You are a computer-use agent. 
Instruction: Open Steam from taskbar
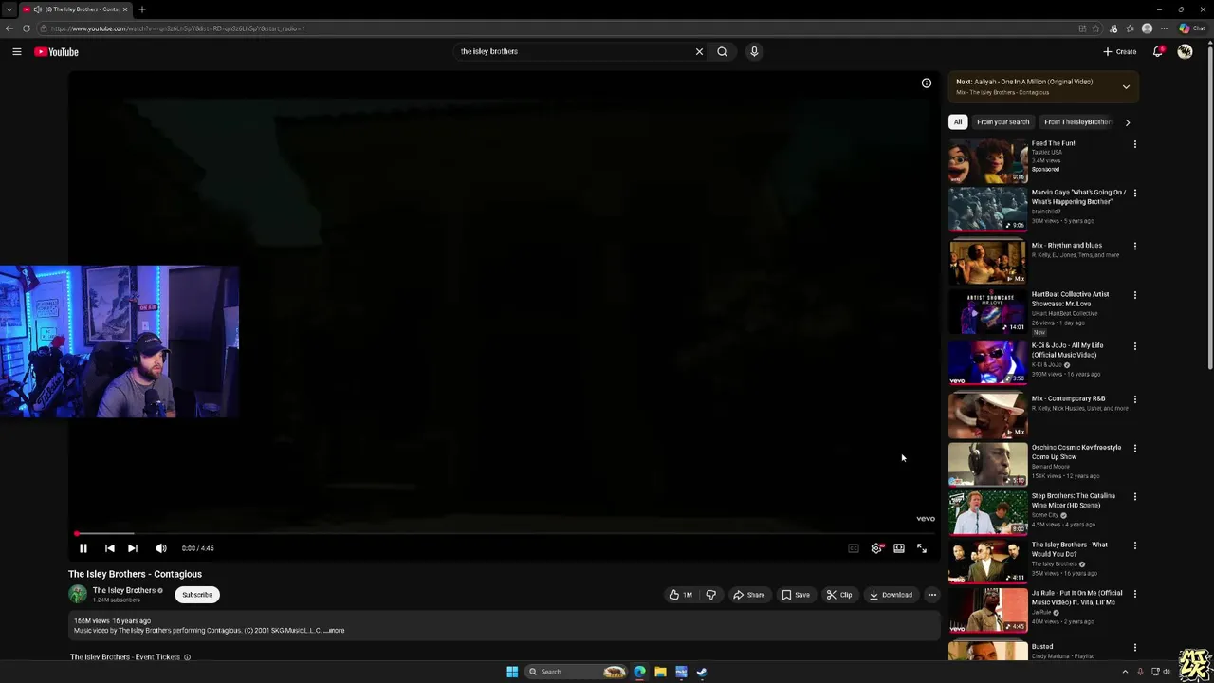[x=702, y=672]
